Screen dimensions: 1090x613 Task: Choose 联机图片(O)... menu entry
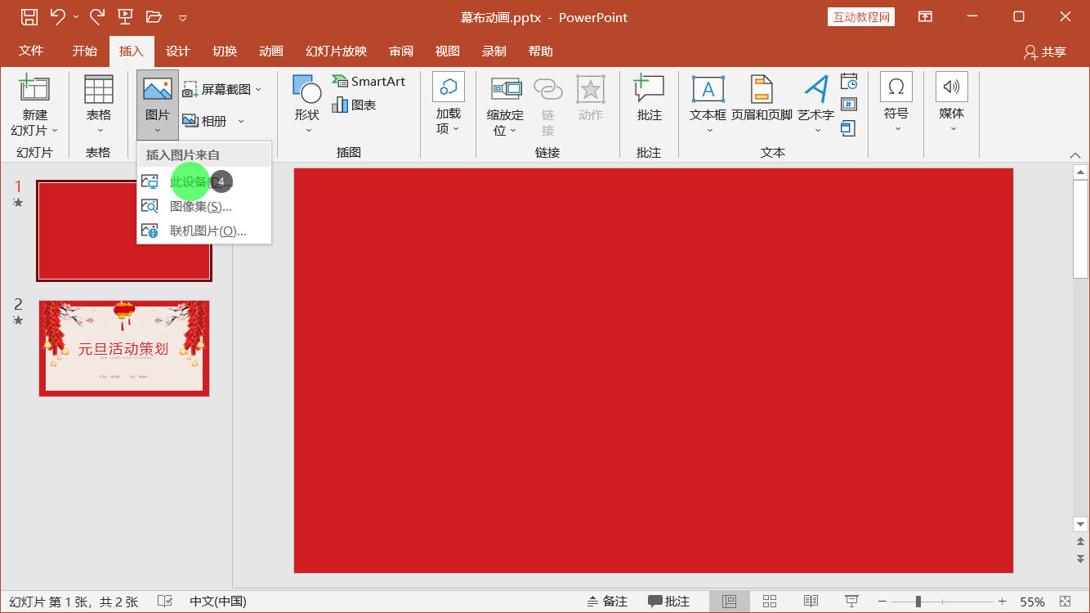coord(204,230)
